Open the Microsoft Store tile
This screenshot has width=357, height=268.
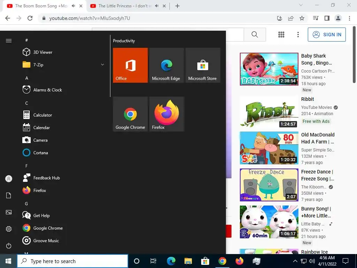tap(203, 65)
